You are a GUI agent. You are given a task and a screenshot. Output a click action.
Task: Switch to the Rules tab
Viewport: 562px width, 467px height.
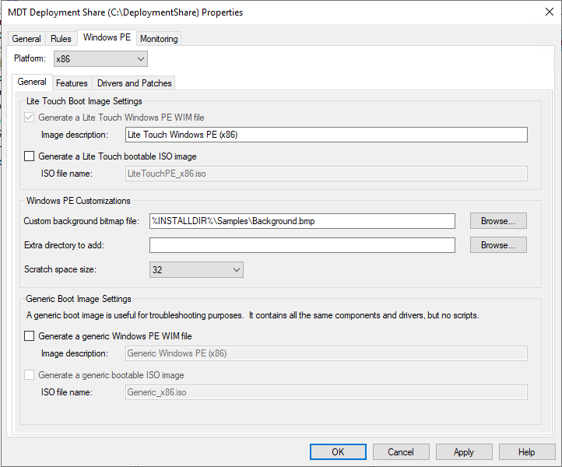(x=61, y=39)
